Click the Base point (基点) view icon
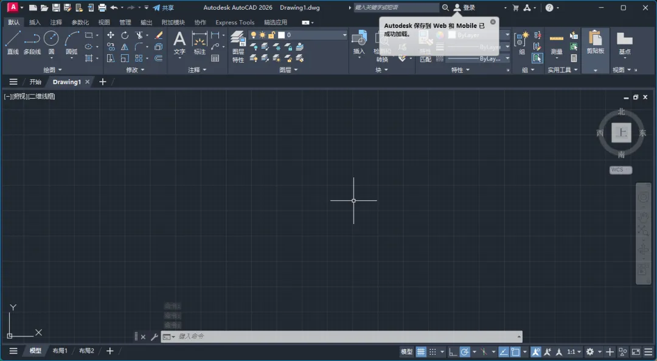The width and height of the screenshot is (657, 361). point(624,43)
